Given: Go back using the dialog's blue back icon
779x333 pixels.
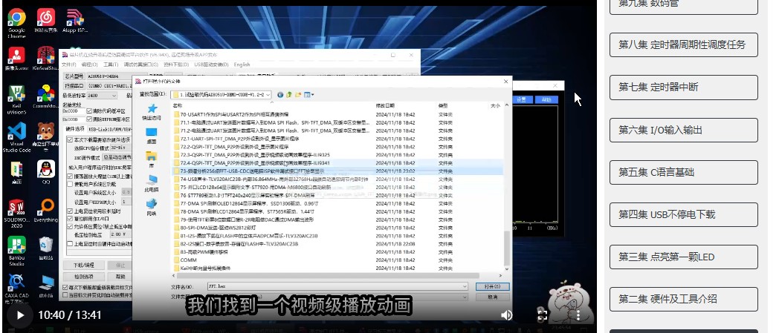Looking at the screenshot, I should coord(281,95).
